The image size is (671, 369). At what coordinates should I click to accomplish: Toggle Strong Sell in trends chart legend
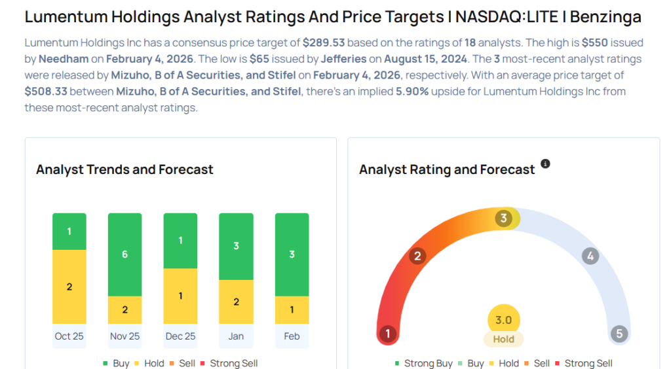point(229,363)
